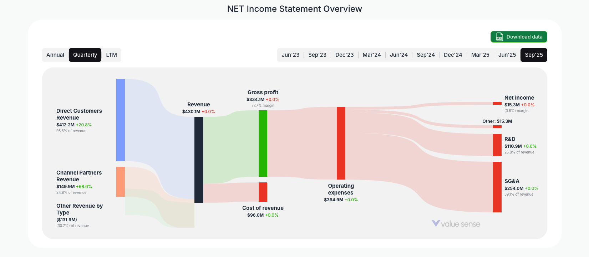589x257 pixels.
Task: Click the Excel icon on Download data button
Action: 498,37
